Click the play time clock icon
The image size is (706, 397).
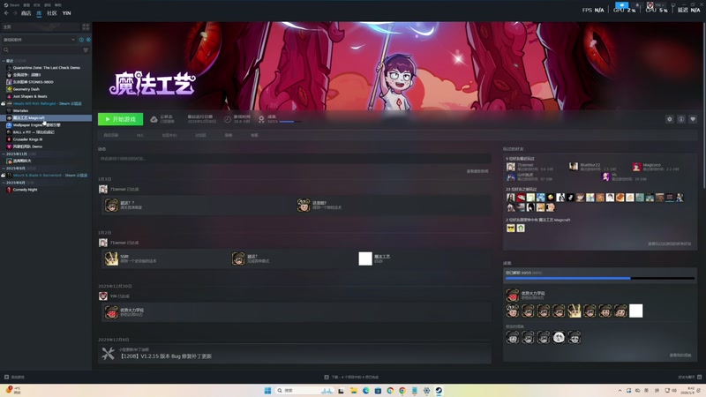[x=228, y=119]
